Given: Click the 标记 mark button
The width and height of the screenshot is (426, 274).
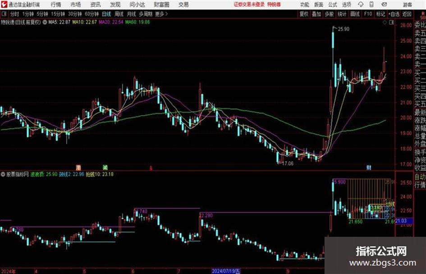Looking at the screenshot, I should pos(380,14).
